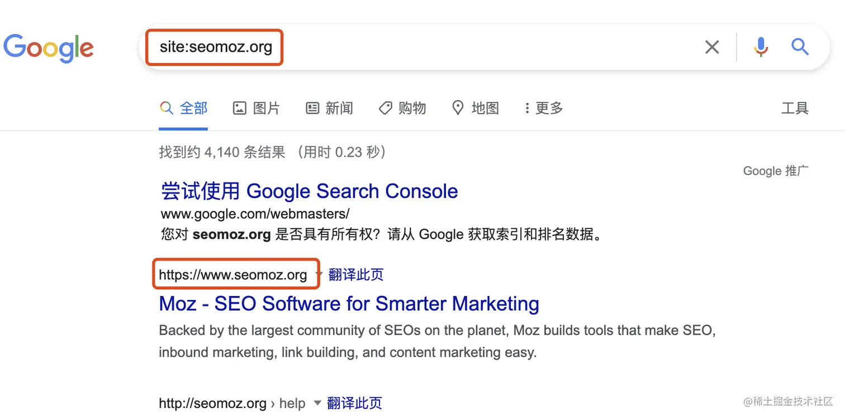Open Moz - SEO Software for Smarter Marketing
This screenshot has height=419, width=845.
pos(349,304)
